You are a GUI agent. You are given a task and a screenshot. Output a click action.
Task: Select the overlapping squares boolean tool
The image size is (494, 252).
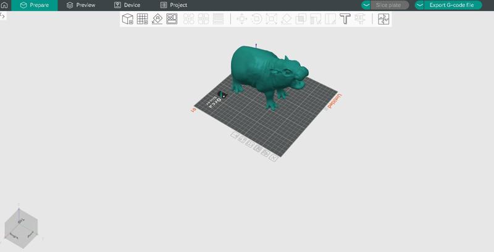[301, 19]
